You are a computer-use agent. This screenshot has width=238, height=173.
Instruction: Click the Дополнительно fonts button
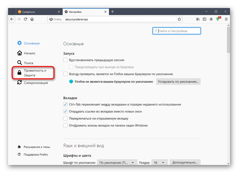click(x=185, y=162)
